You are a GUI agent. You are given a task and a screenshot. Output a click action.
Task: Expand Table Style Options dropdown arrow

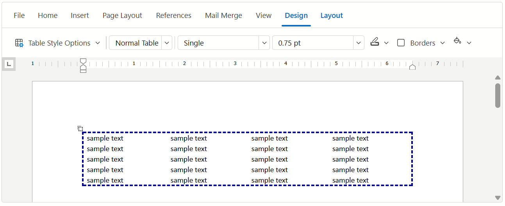[x=98, y=43]
